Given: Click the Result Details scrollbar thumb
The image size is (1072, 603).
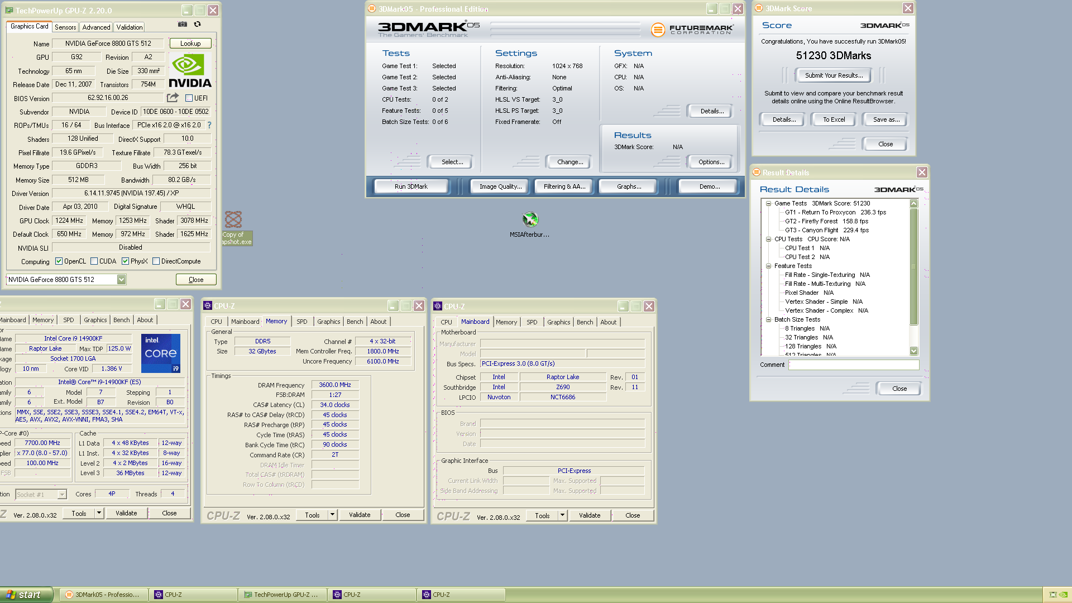Looking at the screenshot, I should (913, 266).
